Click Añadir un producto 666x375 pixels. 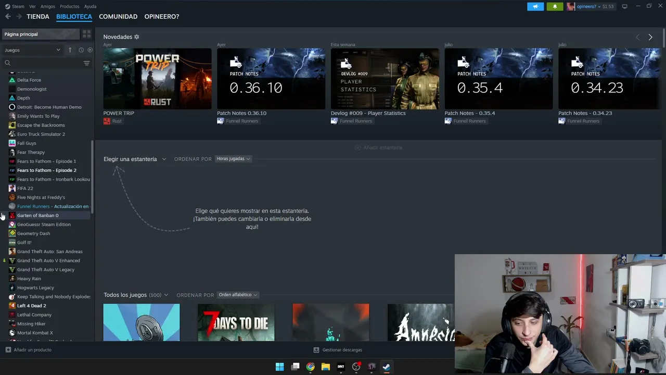point(29,350)
